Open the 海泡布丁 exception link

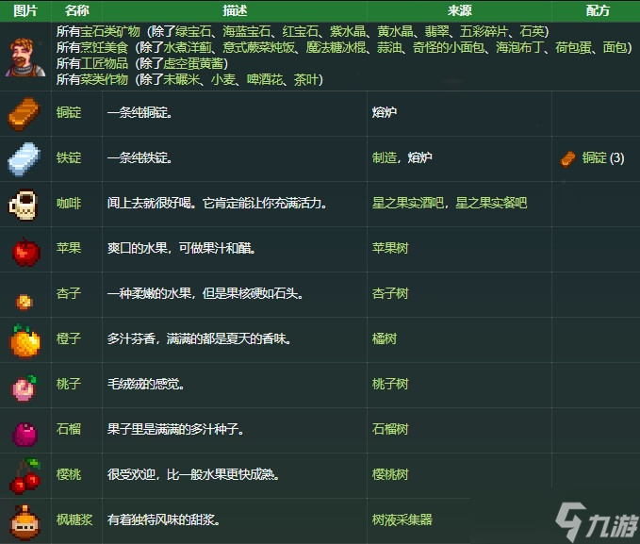pos(520,47)
